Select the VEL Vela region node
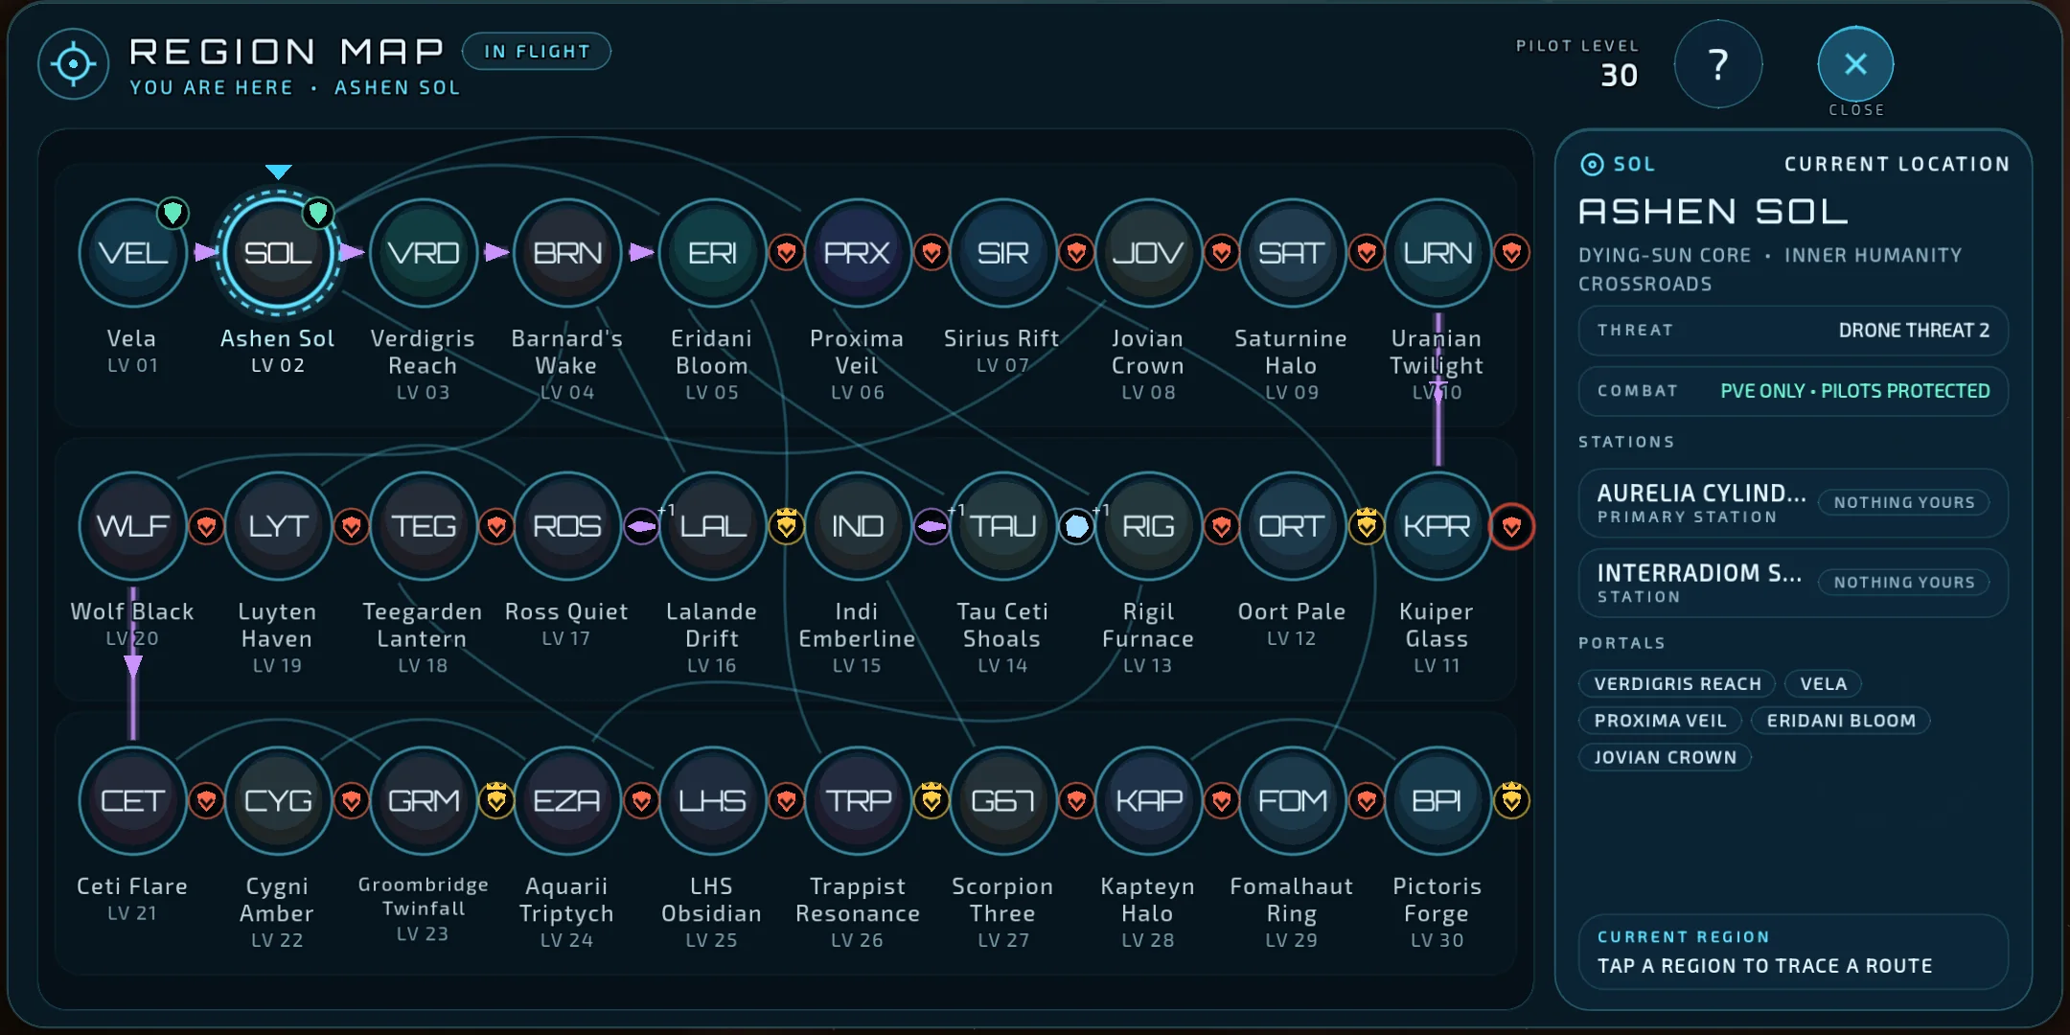This screenshot has width=2070, height=1035. (132, 253)
